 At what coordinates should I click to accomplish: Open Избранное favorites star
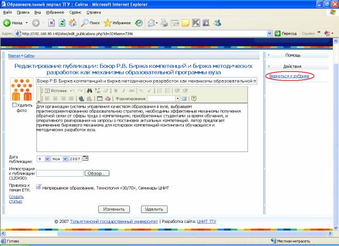117,23
